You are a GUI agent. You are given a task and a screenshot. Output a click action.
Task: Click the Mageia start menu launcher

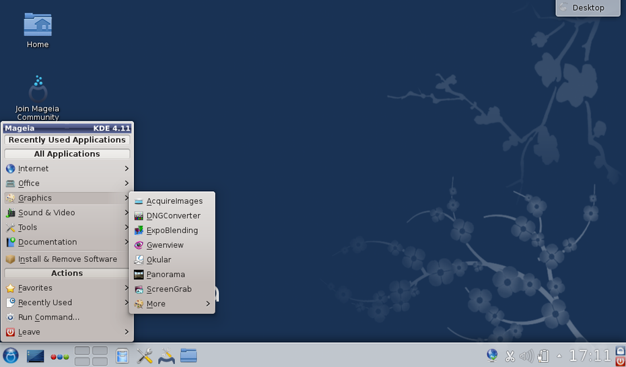pyautogui.click(x=11, y=356)
